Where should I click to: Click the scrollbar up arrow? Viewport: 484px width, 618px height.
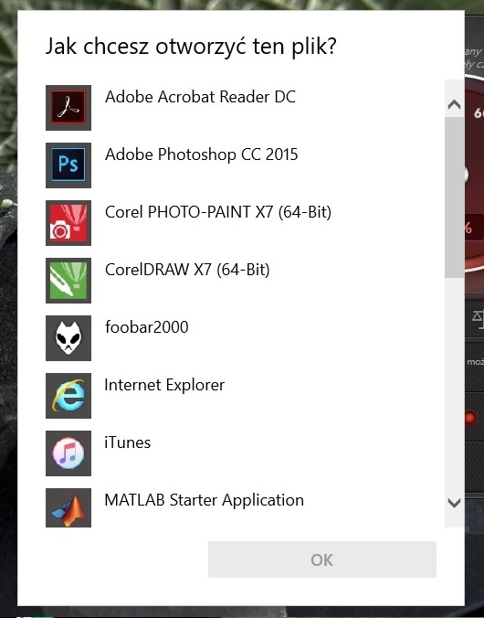[455, 104]
